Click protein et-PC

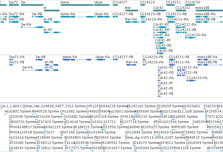pyautogui.click(x=51, y=70)
